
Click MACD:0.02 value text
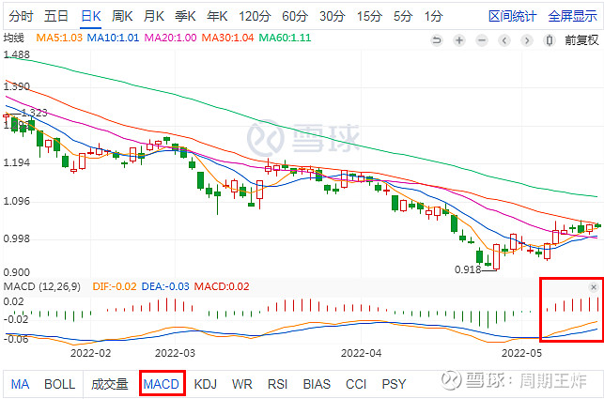click(x=222, y=286)
